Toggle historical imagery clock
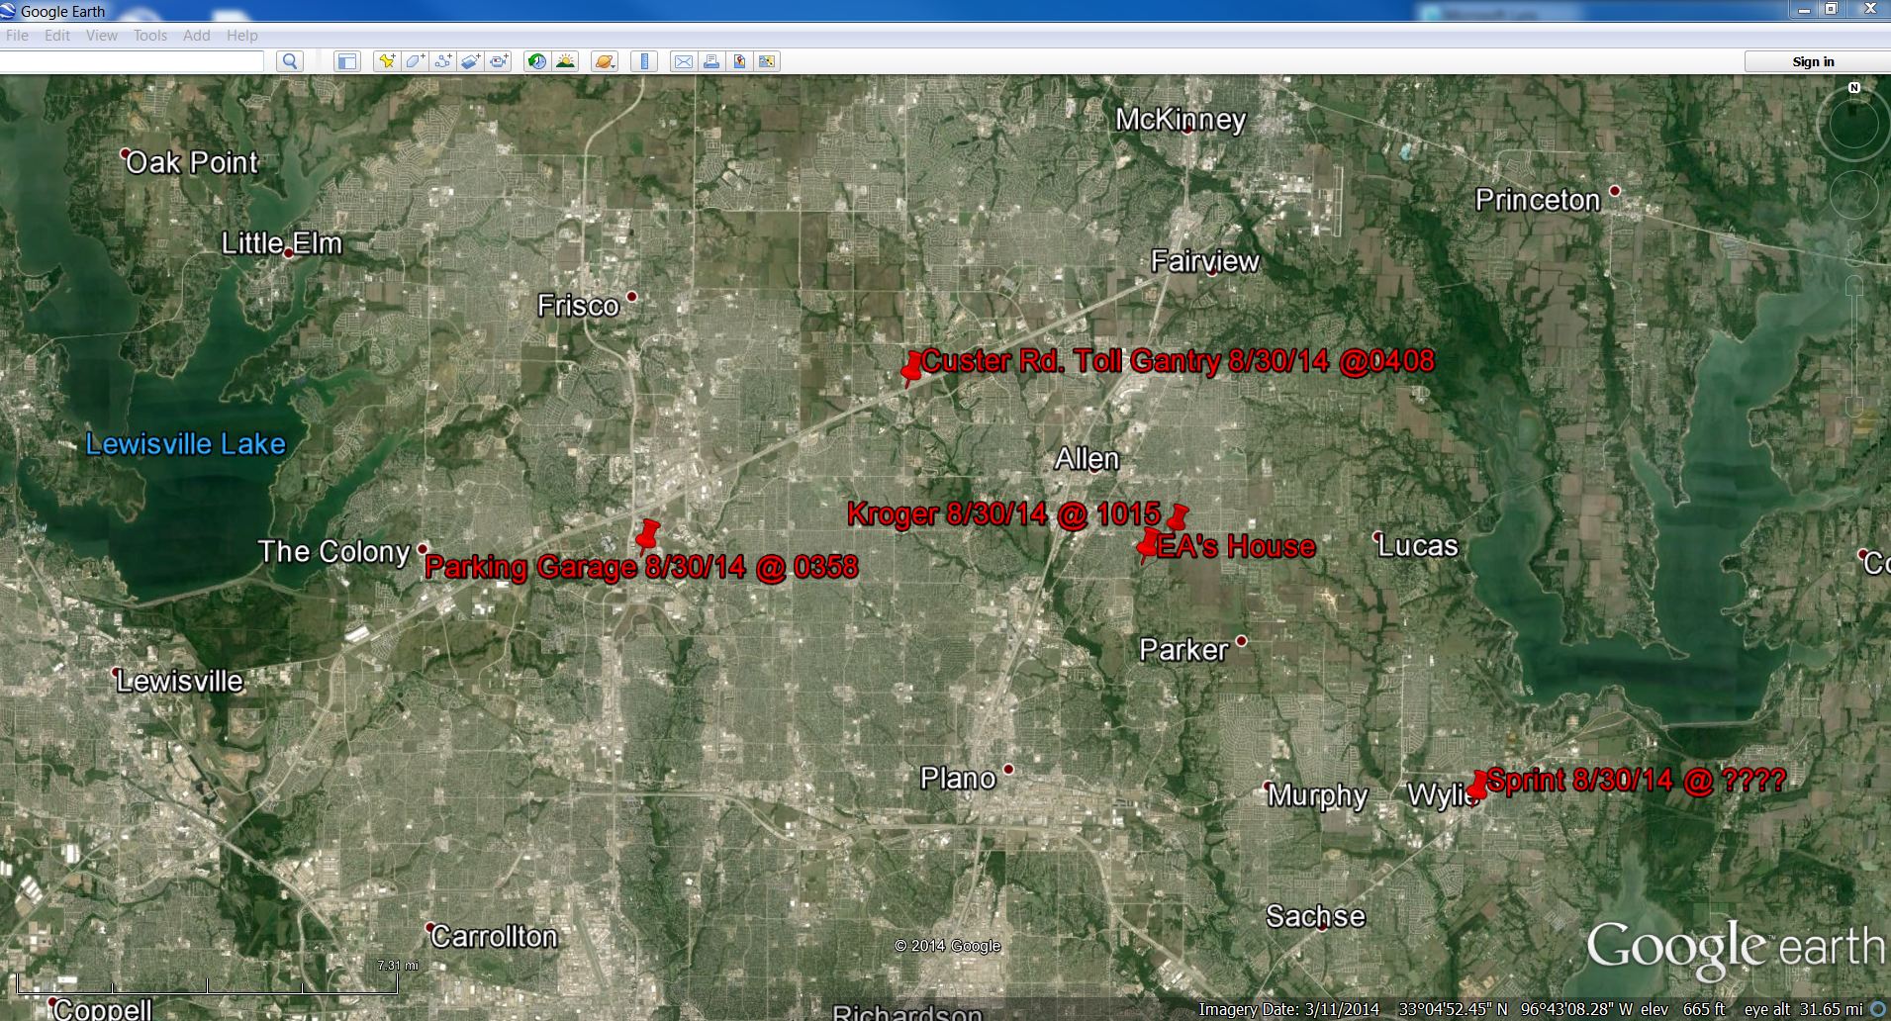Screen dimensions: 1891x1021 pos(537,61)
